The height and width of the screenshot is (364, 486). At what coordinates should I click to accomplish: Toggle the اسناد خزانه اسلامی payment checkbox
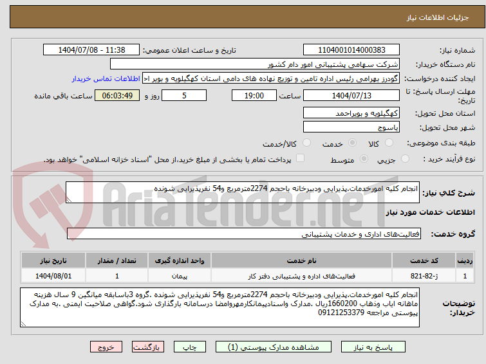click(300, 158)
